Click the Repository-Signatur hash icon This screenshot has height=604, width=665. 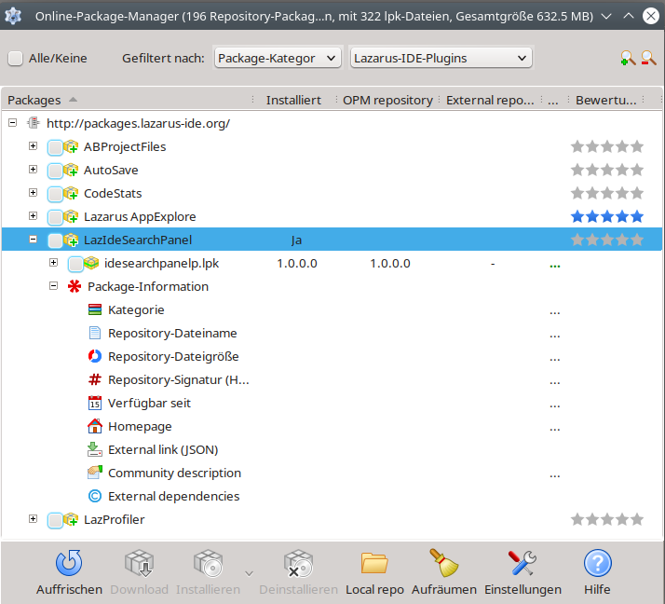pyautogui.click(x=95, y=379)
